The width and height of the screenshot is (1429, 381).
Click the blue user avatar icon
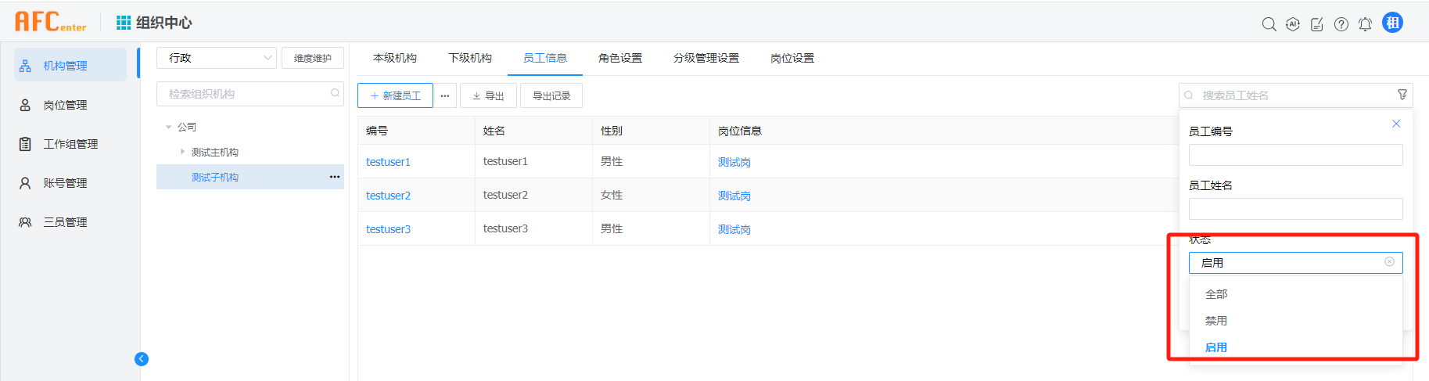click(1392, 23)
